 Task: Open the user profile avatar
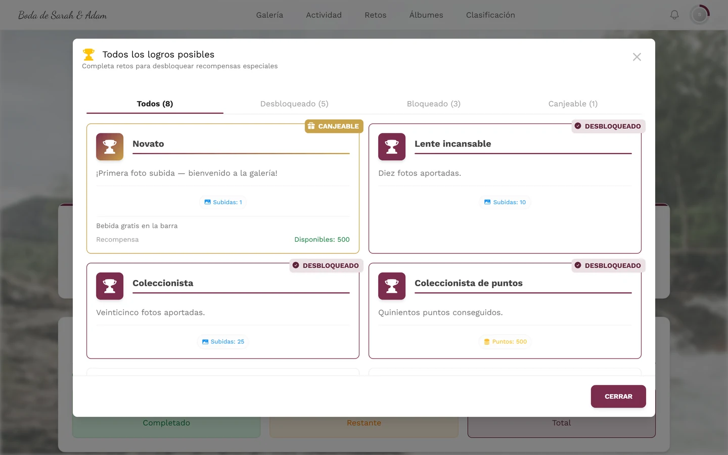click(700, 15)
